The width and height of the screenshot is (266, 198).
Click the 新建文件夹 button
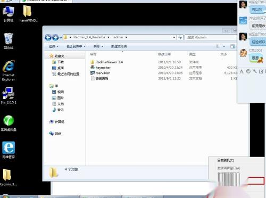[119, 46]
